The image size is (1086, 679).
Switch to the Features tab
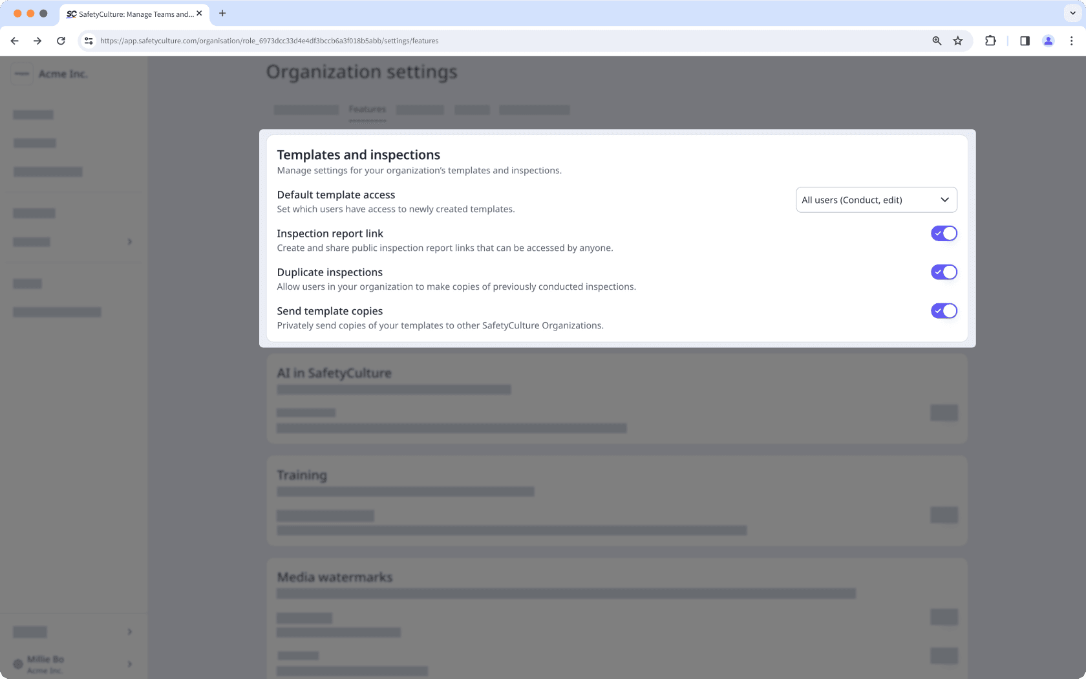click(x=367, y=109)
